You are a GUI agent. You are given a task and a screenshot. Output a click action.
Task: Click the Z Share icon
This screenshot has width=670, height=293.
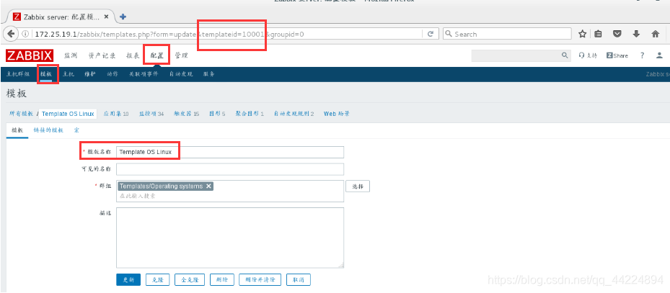[617, 55]
